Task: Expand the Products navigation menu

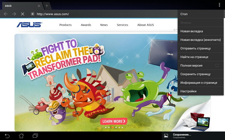Action: tap(65, 25)
